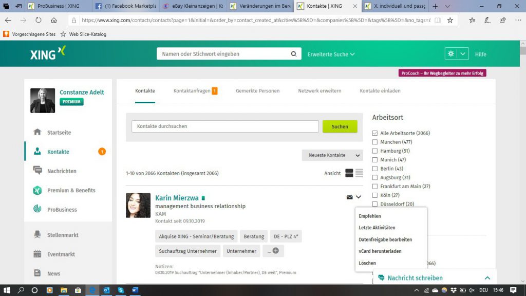Send message to Karin Mierzwa envelope icon
This screenshot has width=526, height=296.
point(349,197)
